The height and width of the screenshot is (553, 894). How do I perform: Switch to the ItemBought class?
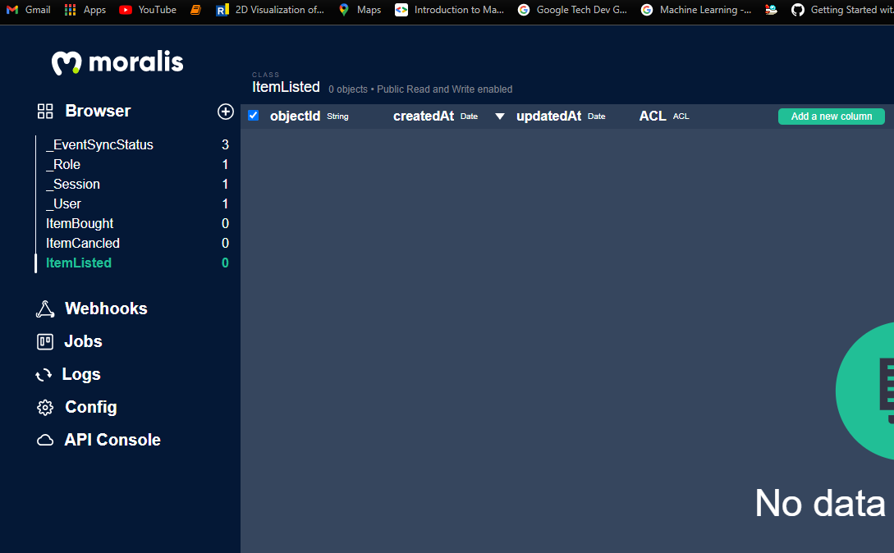pos(79,223)
